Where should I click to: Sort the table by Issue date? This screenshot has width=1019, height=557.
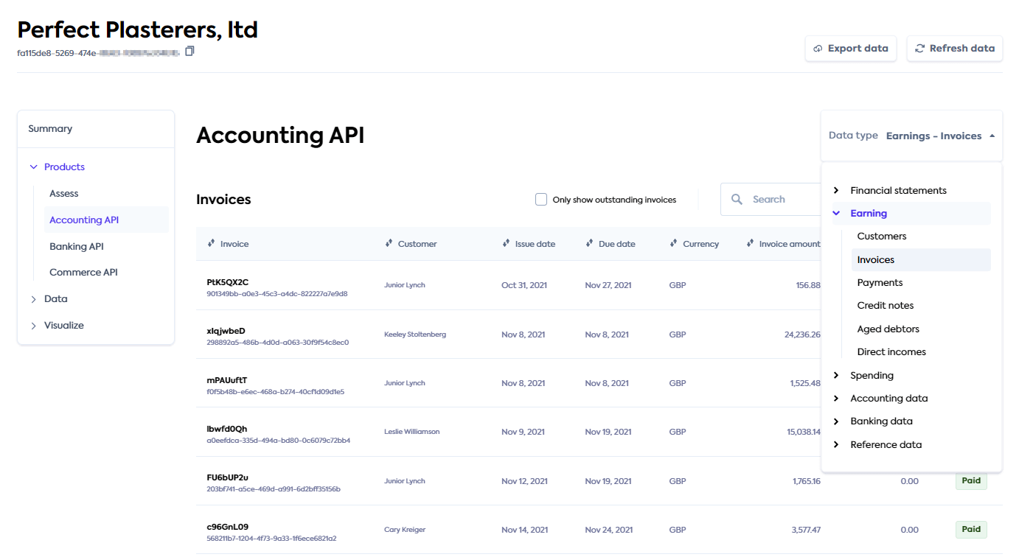(x=506, y=243)
